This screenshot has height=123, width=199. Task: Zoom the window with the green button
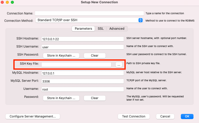(12, 2)
